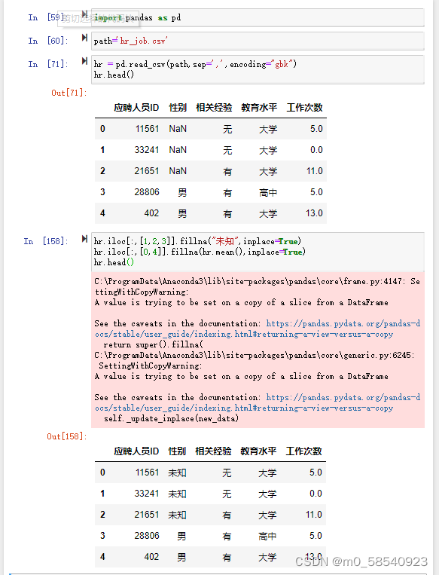439x575 pixels.
Task: Click In [158] prompt label
Action: 46,241
